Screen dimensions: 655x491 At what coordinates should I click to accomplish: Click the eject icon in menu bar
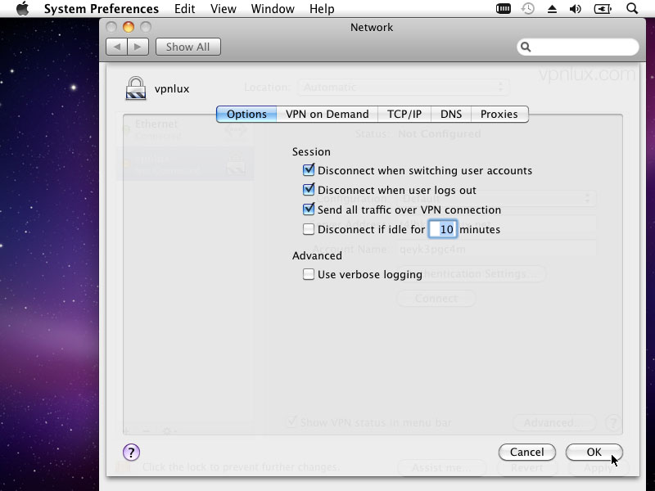[552, 9]
